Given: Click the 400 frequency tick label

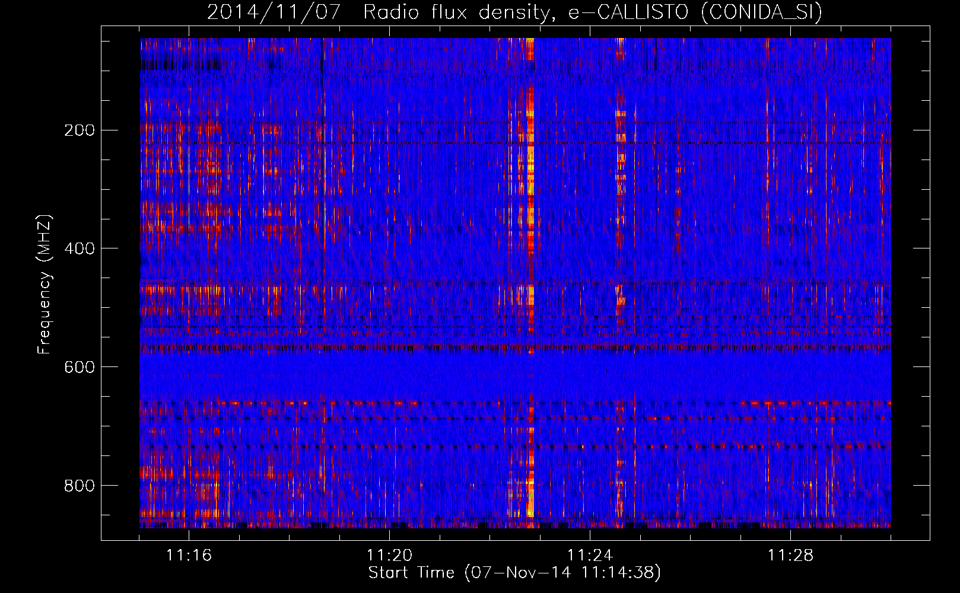Looking at the screenshot, I should click(79, 248).
